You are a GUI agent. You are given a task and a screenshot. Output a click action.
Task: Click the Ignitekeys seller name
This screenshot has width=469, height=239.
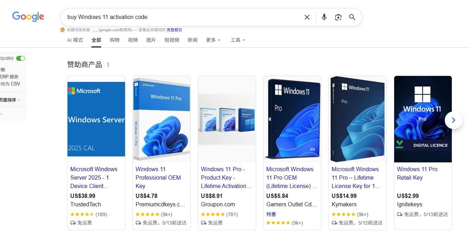[410, 204]
